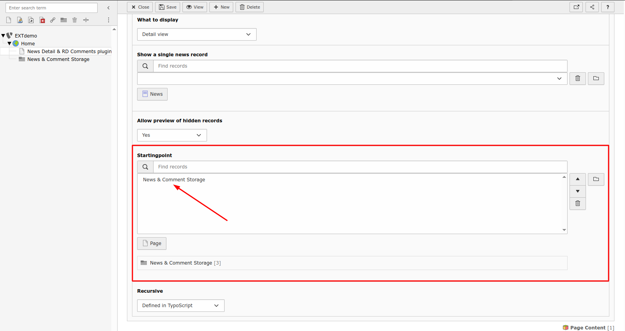Select News & Comment Storage in page tree
Screen dimensions: 625x331
58,59
